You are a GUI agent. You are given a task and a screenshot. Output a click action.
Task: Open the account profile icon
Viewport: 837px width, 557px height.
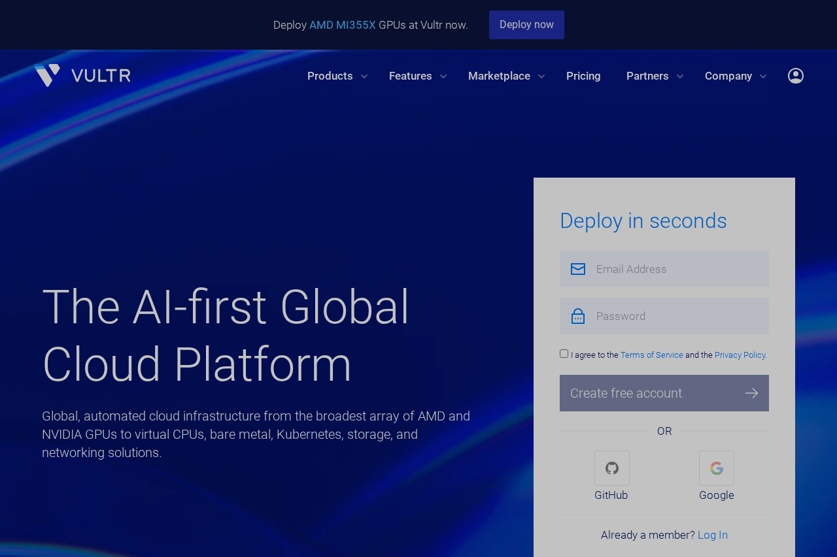pyautogui.click(x=795, y=75)
